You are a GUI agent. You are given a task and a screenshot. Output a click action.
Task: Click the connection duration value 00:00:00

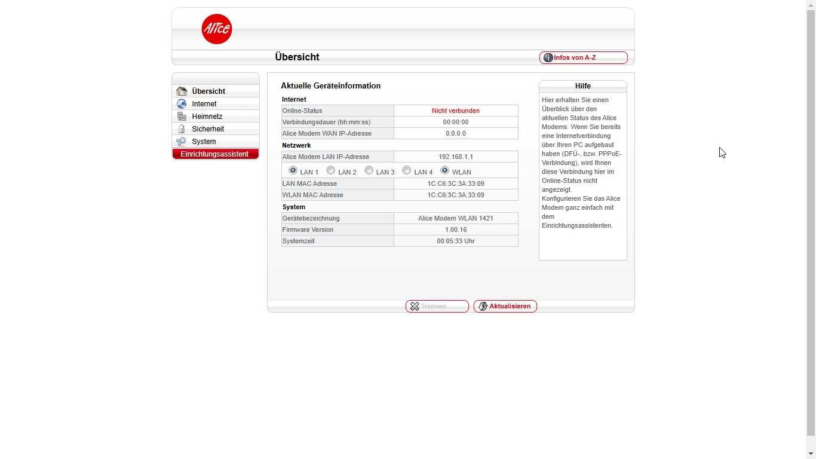[x=456, y=122]
